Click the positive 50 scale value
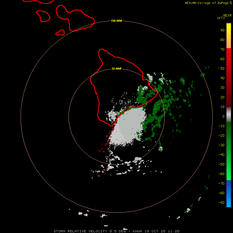The height and width of the screenshot is (233, 233). 222,69
